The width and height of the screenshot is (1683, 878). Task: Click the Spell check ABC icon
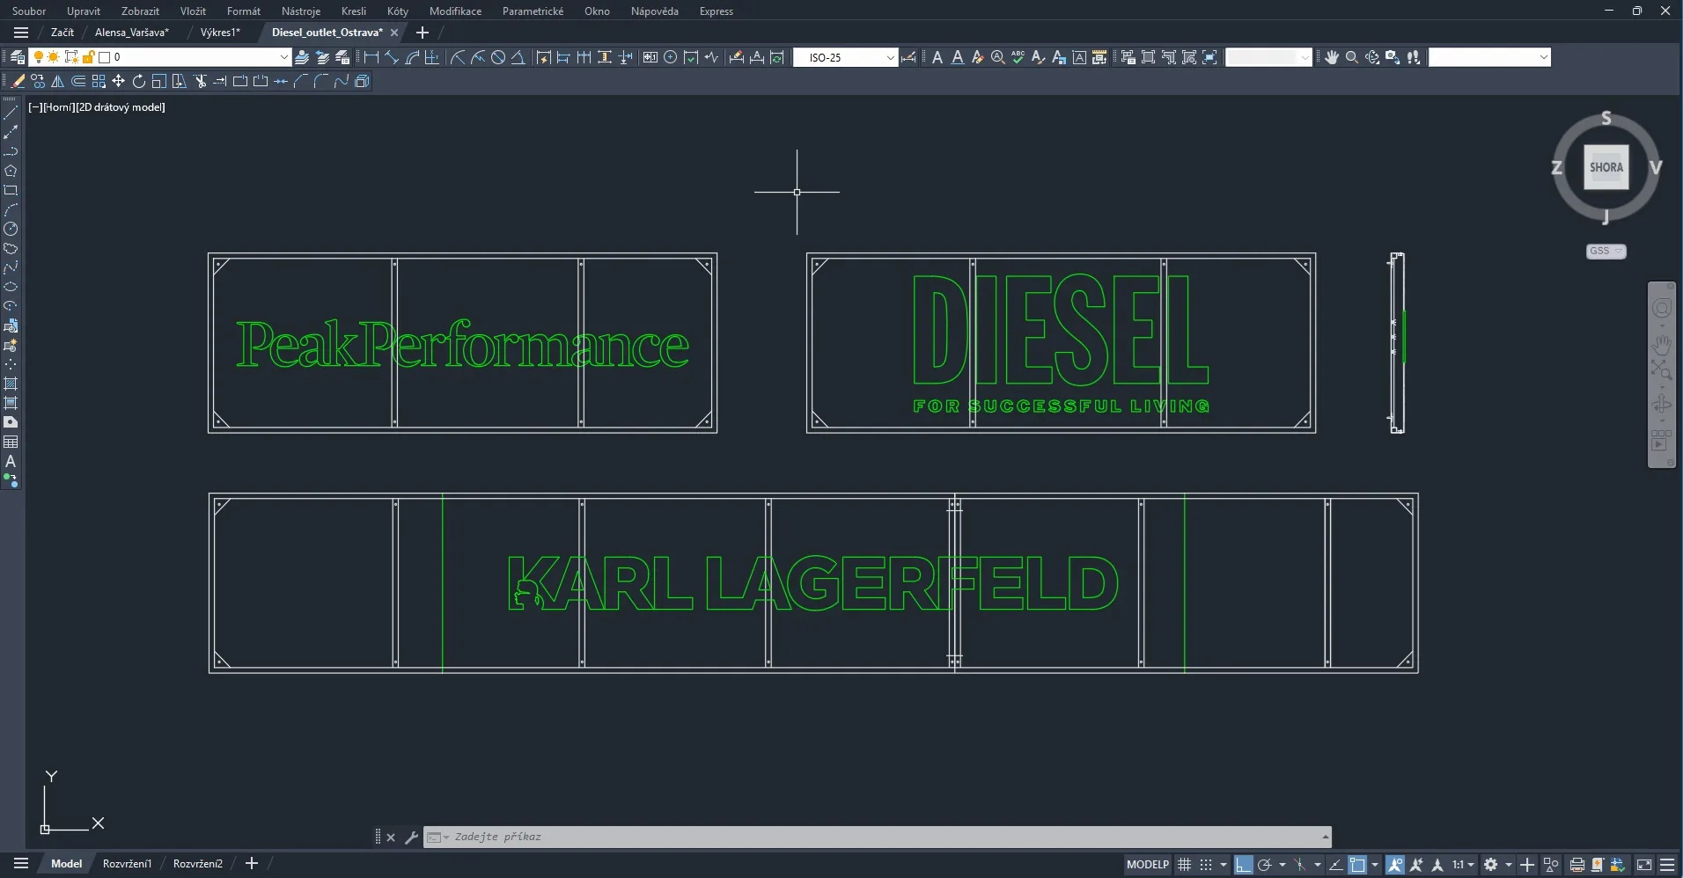pyautogui.click(x=1018, y=57)
